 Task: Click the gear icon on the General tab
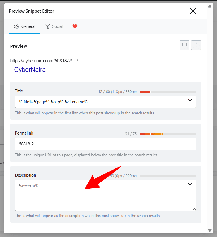click(16, 26)
